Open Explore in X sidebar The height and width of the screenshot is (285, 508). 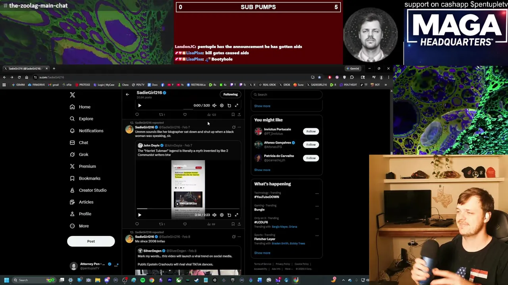pos(81,119)
